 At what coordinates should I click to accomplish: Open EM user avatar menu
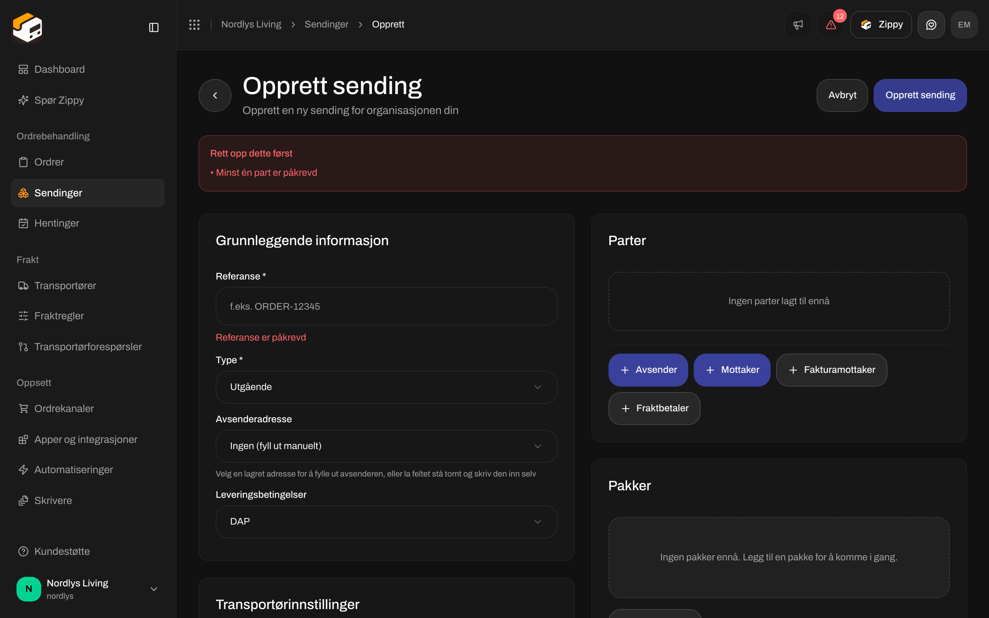(x=964, y=24)
